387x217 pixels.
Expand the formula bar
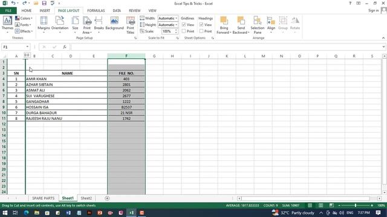click(383, 47)
